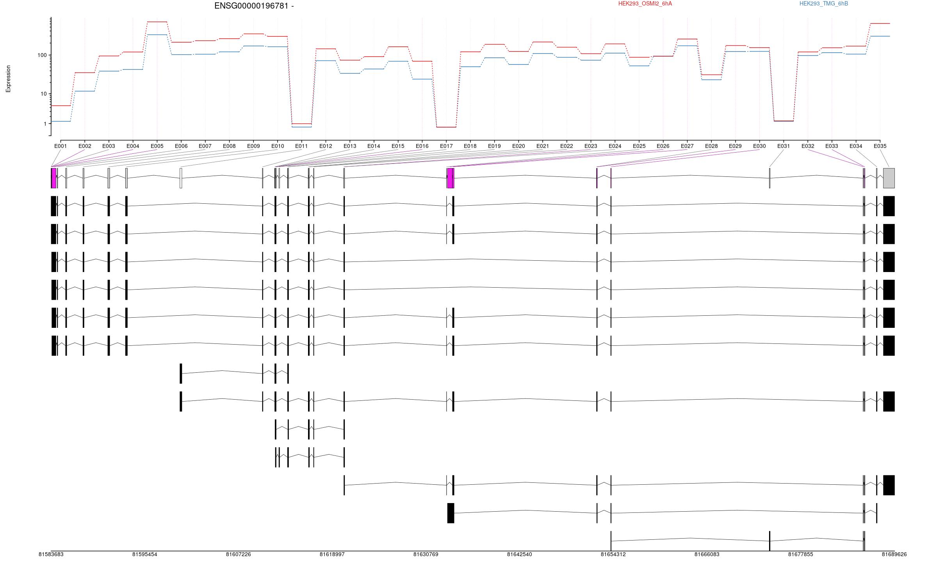
Task: Click exon label E006
Action: click(181, 146)
